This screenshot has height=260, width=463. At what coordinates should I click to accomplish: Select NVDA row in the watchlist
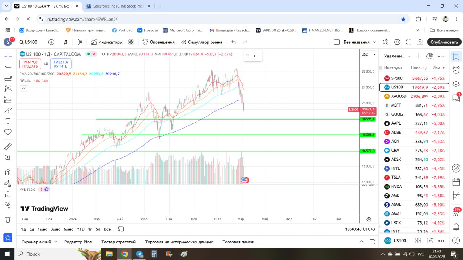tap(414, 186)
